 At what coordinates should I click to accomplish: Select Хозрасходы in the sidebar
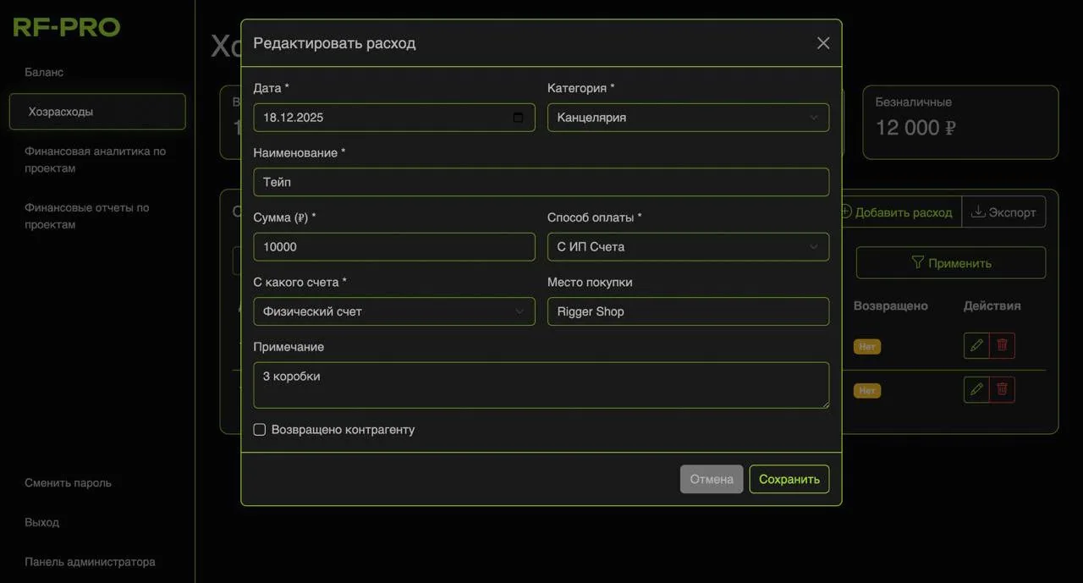point(97,112)
